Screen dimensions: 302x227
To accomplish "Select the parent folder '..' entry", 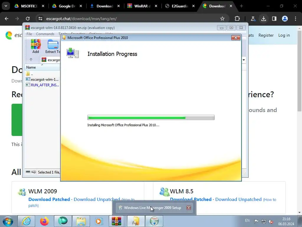I will [x=29, y=74].
